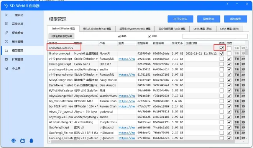Viewport: 253px width, 148px height.
Task: Click 下载 button for MistyOrange-non row
Action: pos(237,80)
